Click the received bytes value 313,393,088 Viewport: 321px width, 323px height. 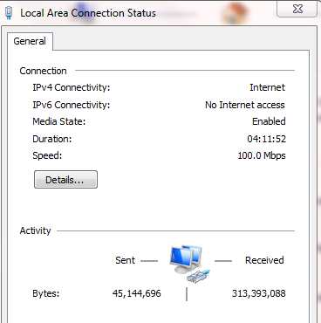pyautogui.click(x=258, y=293)
